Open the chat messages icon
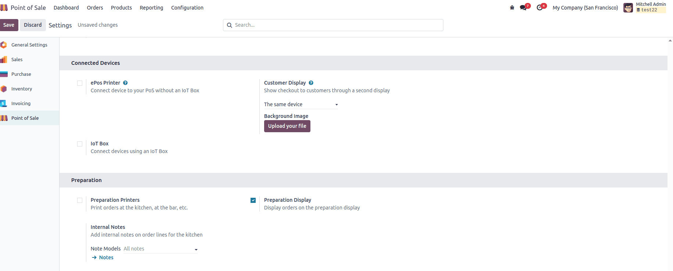 pyautogui.click(x=523, y=8)
